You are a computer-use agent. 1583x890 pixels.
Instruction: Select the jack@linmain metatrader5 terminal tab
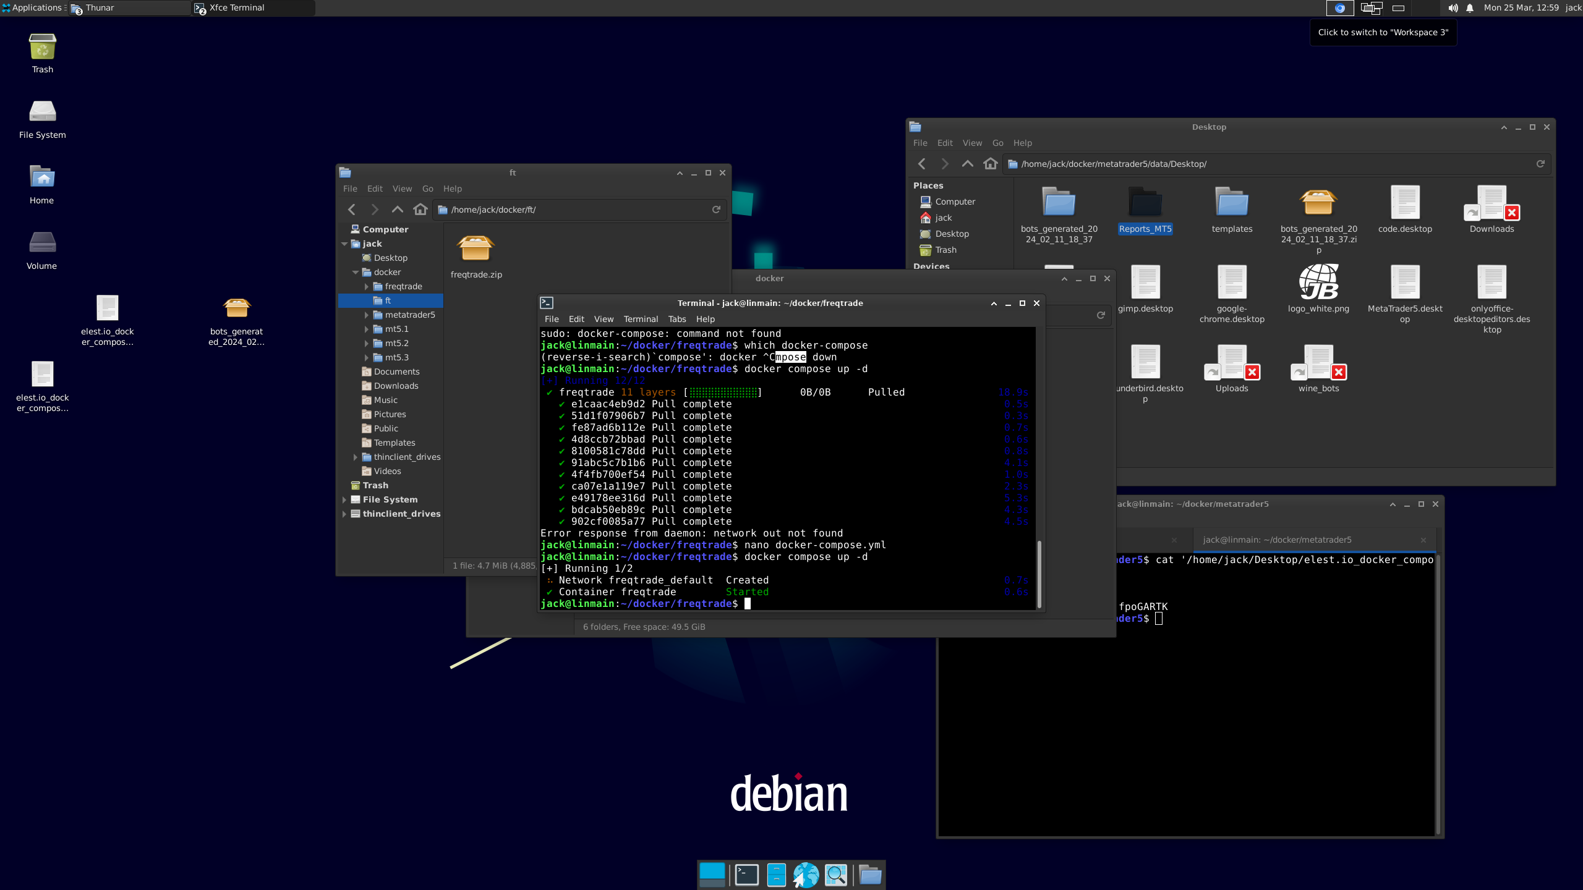tap(1277, 540)
